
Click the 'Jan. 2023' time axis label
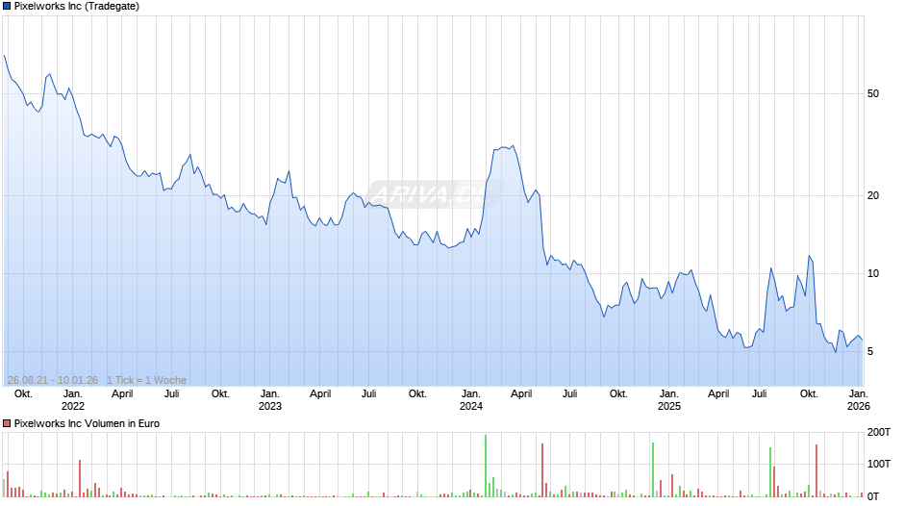(x=270, y=400)
